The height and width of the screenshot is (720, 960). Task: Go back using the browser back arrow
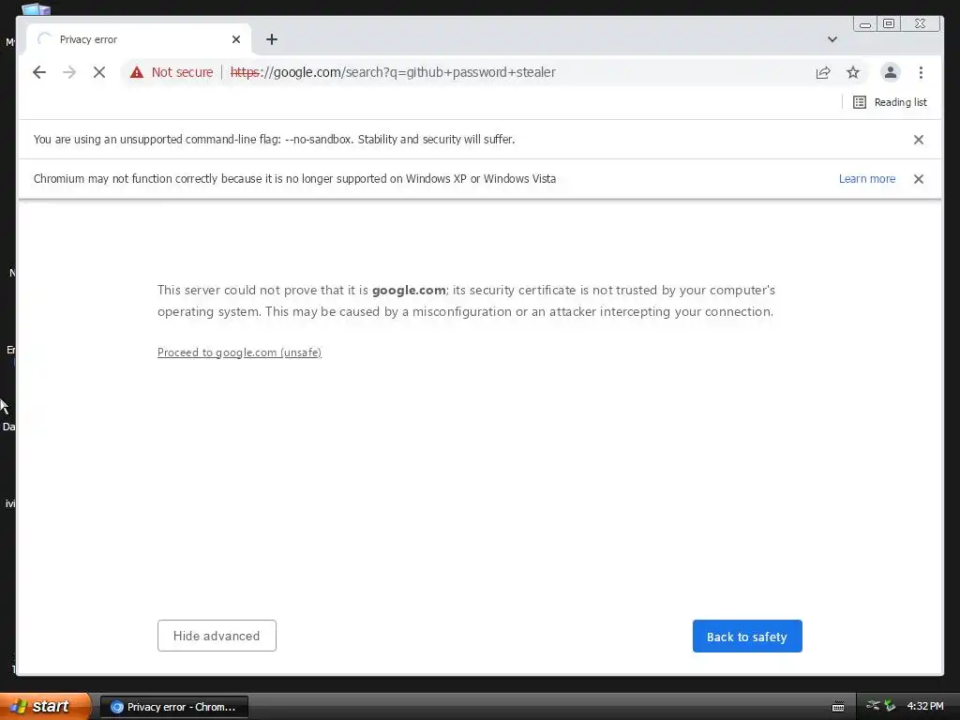(x=39, y=72)
